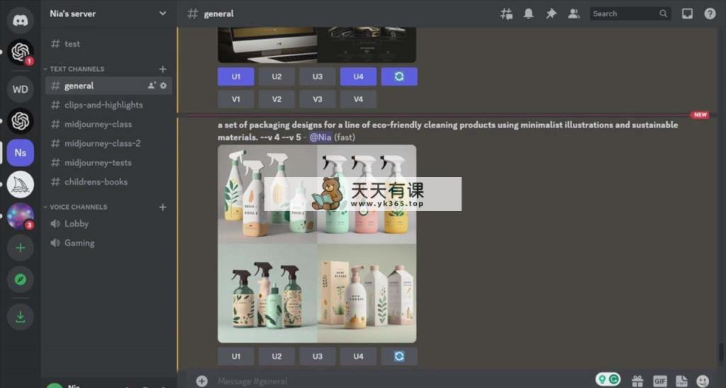Open the partial website mockup image

click(x=317, y=45)
